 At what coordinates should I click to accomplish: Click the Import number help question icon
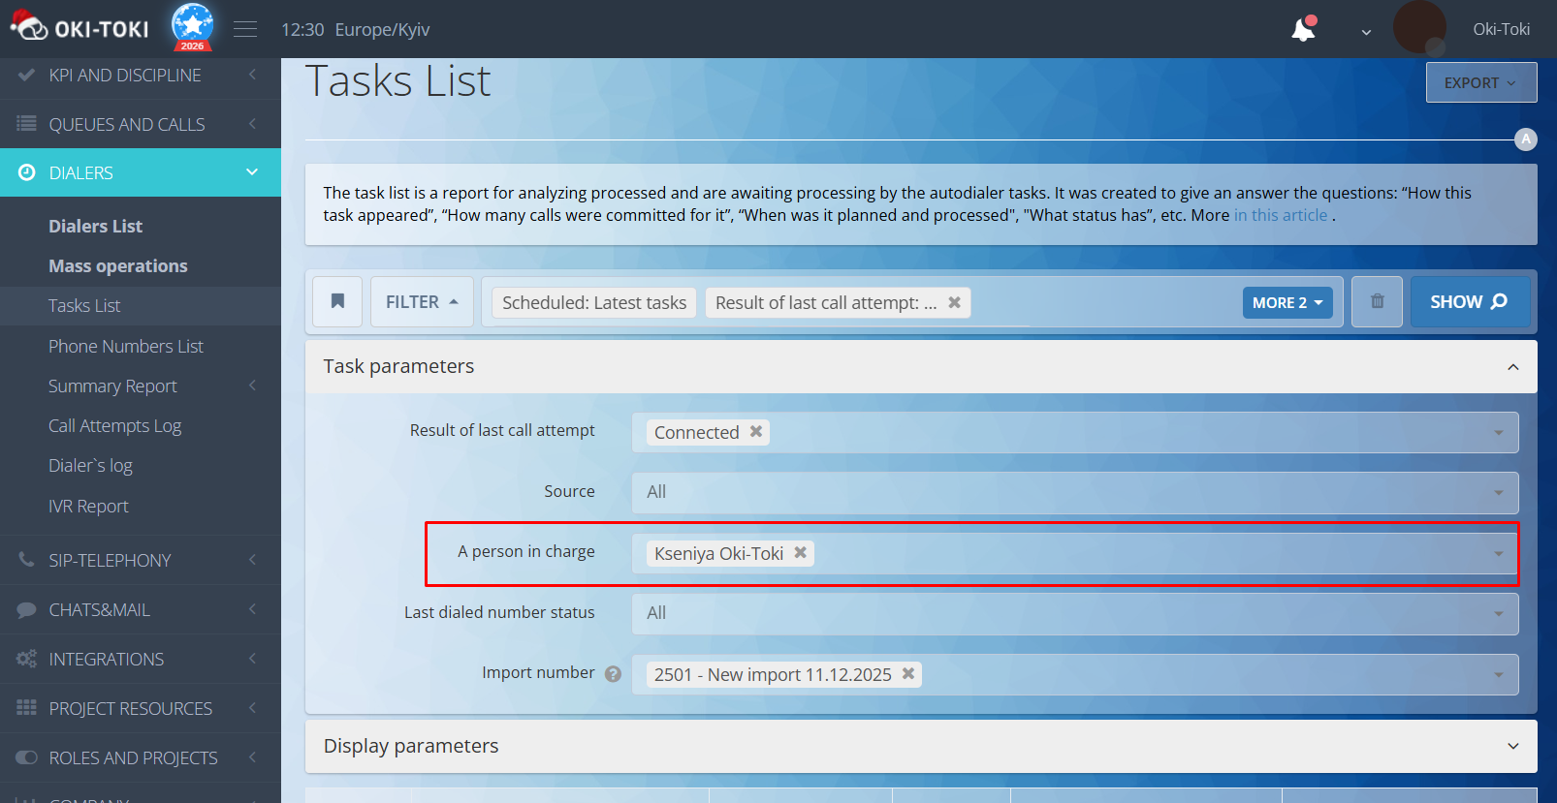[x=613, y=674]
